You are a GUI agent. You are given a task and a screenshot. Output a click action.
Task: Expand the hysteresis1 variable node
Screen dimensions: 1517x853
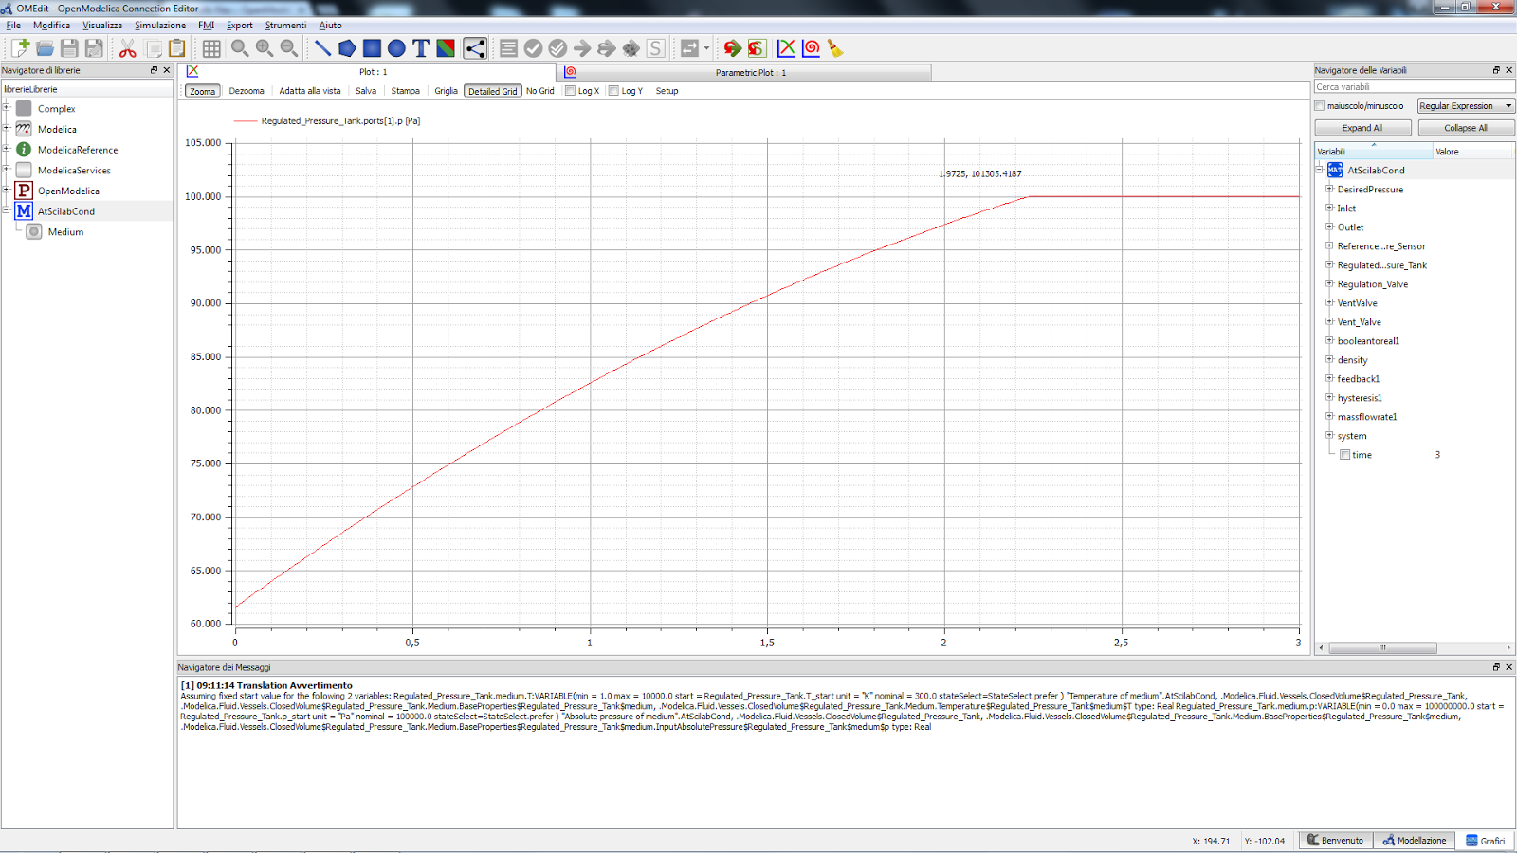1329,397
